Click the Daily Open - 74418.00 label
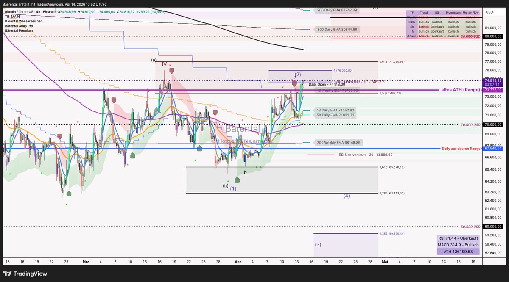Image resolution: width=509 pixels, height=282 pixels. [x=327, y=84]
